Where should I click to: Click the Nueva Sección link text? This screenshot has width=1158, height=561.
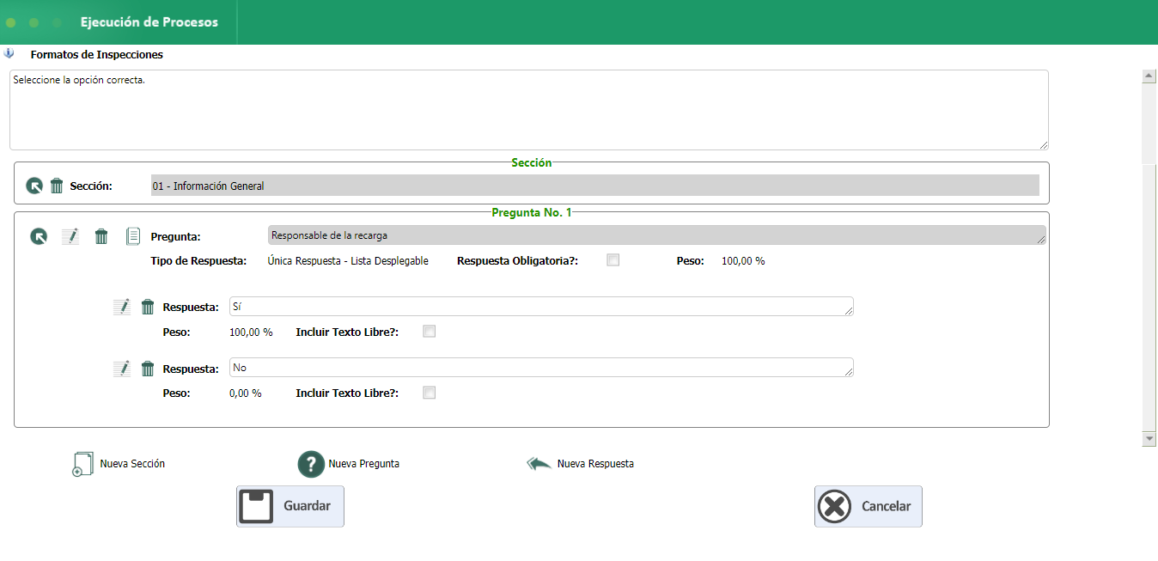(x=132, y=464)
